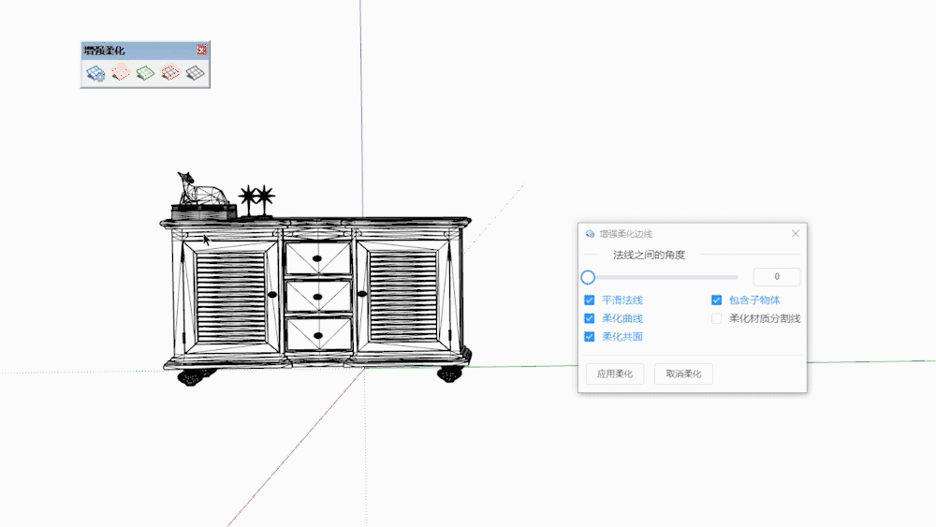Uncheck the 包含子物体 checkbox
The width and height of the screenshot is (936, 527).
pos(717,300)
